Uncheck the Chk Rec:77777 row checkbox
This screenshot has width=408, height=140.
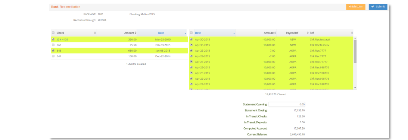point(191,62)
